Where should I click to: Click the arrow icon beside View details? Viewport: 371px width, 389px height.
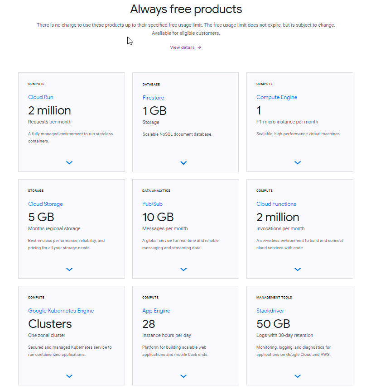click(x=199, y=47)
